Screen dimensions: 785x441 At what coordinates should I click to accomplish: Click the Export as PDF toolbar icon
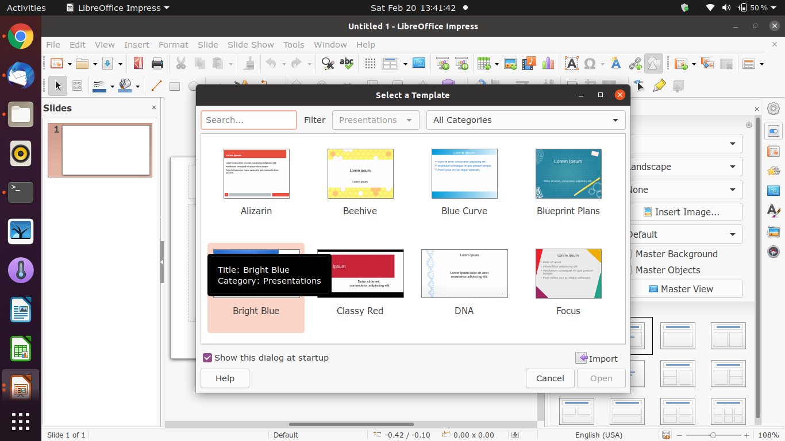138,63
